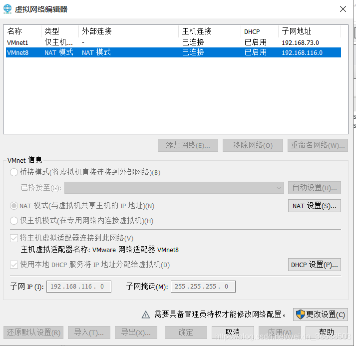This screenshot has width=356, height=346.
Task: Select the 仅主机模式 radio button
Action: (14, 221)
